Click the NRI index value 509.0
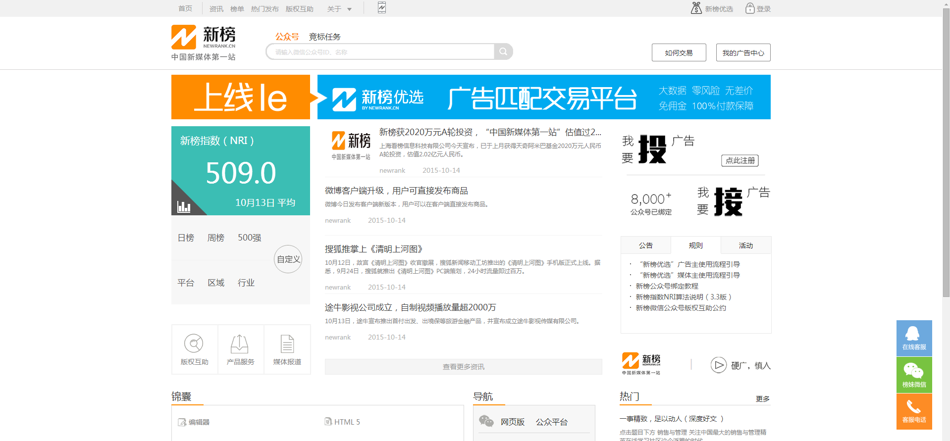950x441 pixels. pyautogui.click(x=241, y=173)
